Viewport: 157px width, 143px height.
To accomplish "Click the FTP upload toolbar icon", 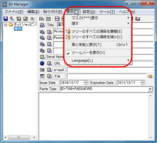I will pos(12,19).
